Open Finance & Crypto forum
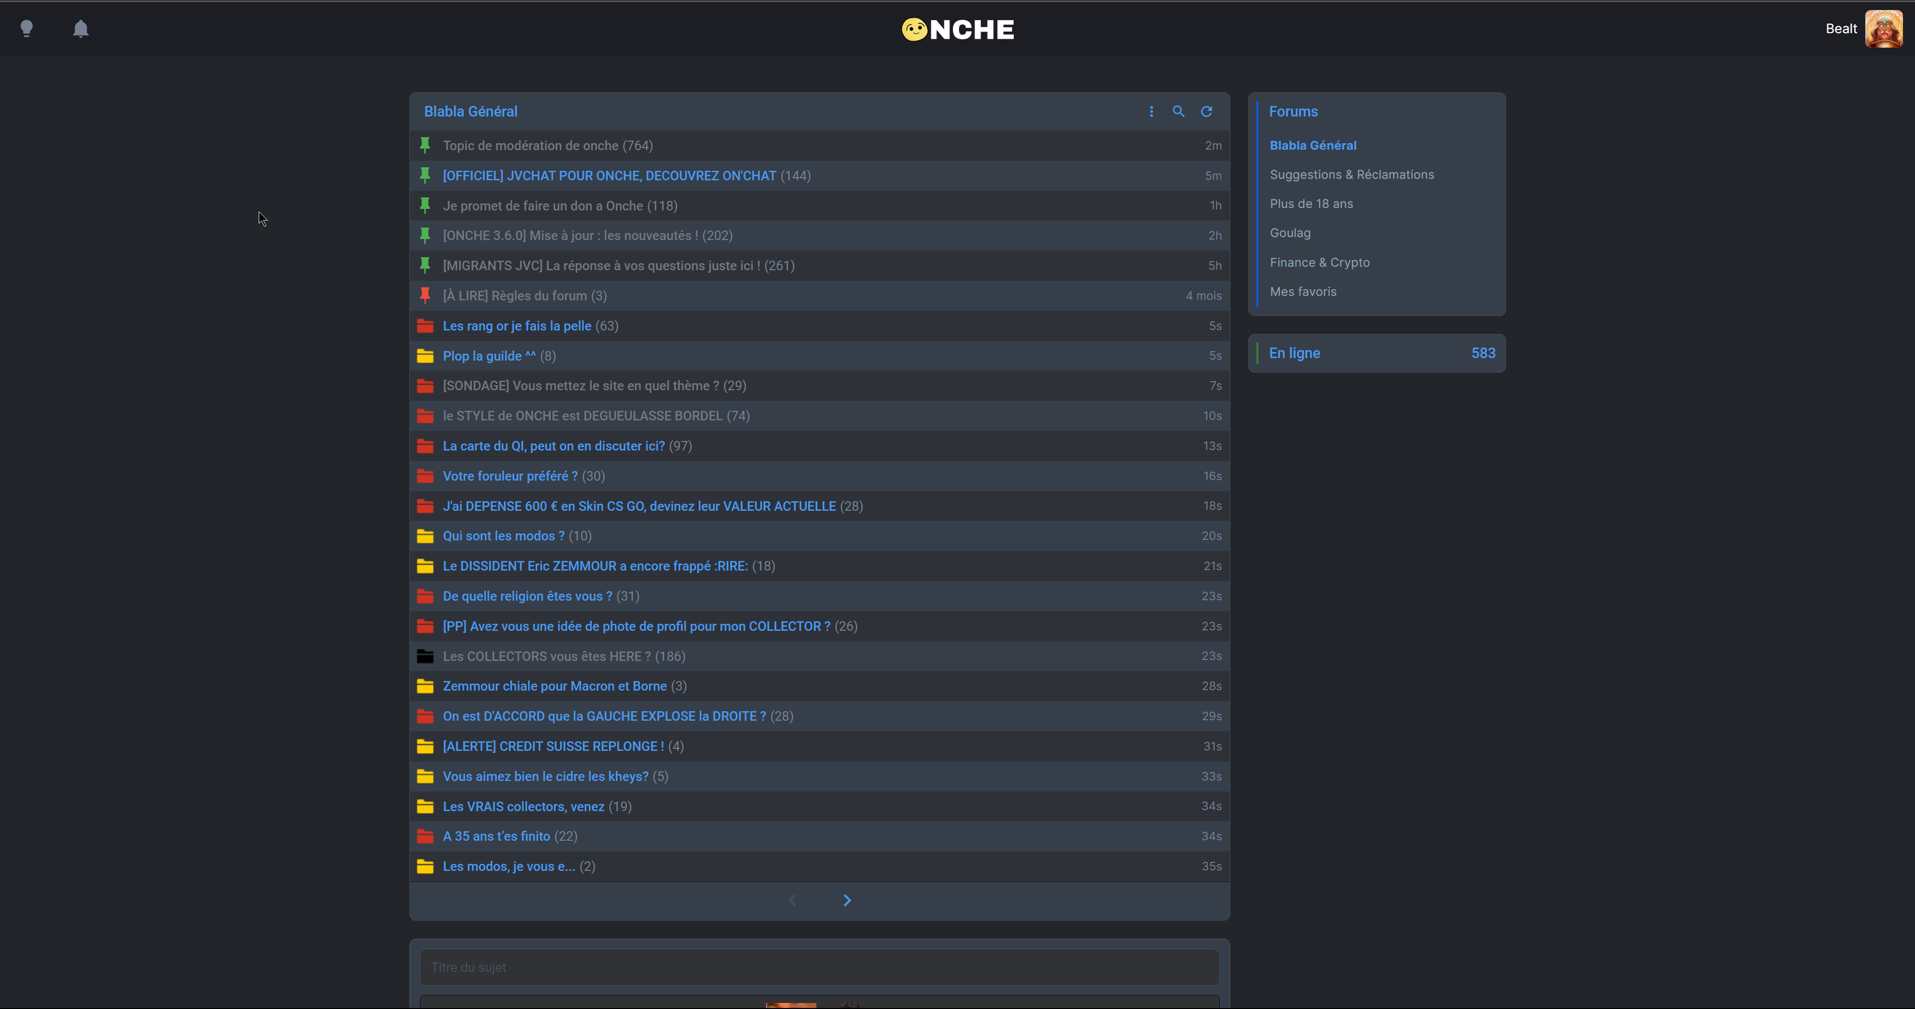The image size is (1915, 1009). point(1320,262)
